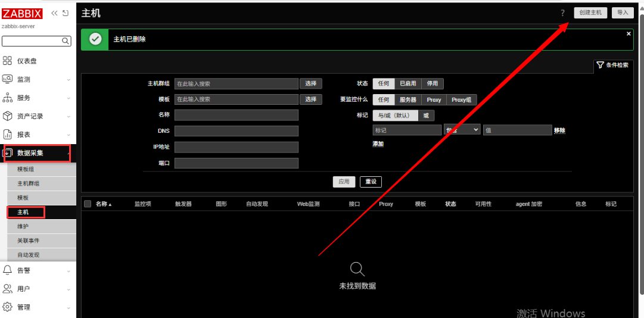Click the 应用 filter button

[344, 182]
